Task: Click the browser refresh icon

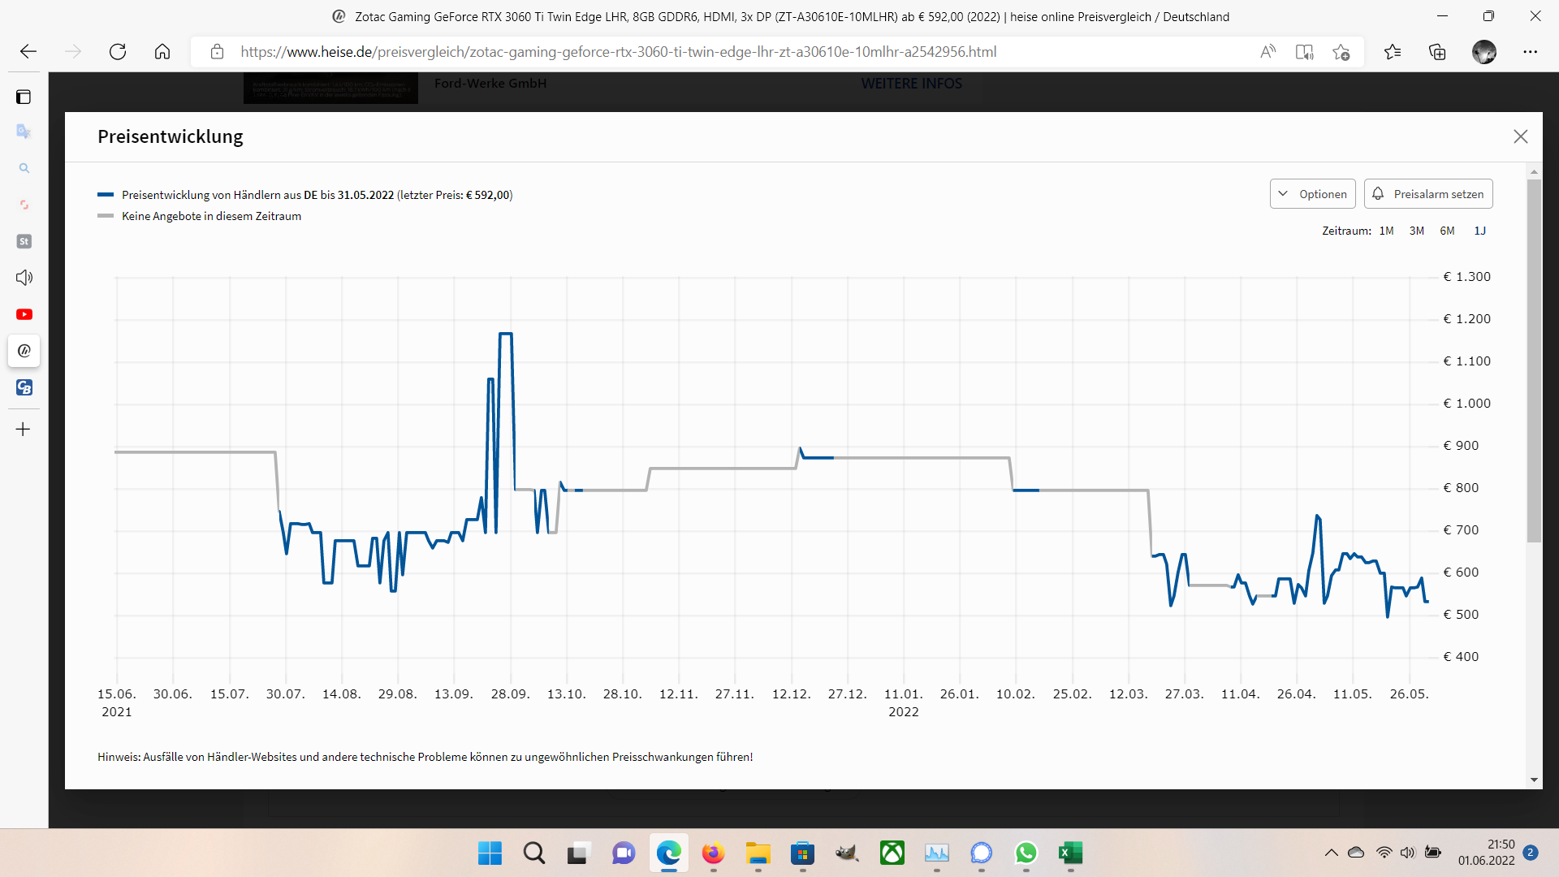Action: (118, 52)
